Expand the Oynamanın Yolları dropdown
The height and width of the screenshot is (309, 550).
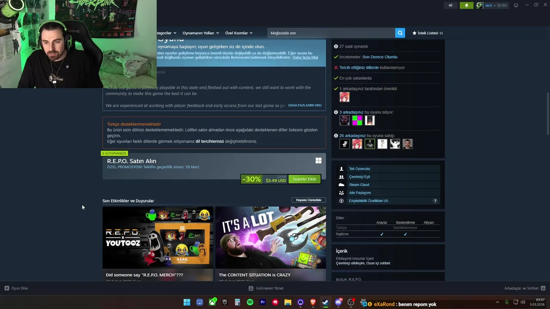coord(201,33)
